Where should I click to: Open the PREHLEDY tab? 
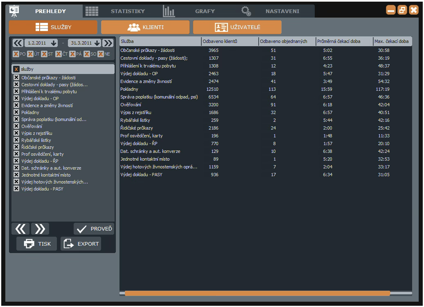click(51, 11)
